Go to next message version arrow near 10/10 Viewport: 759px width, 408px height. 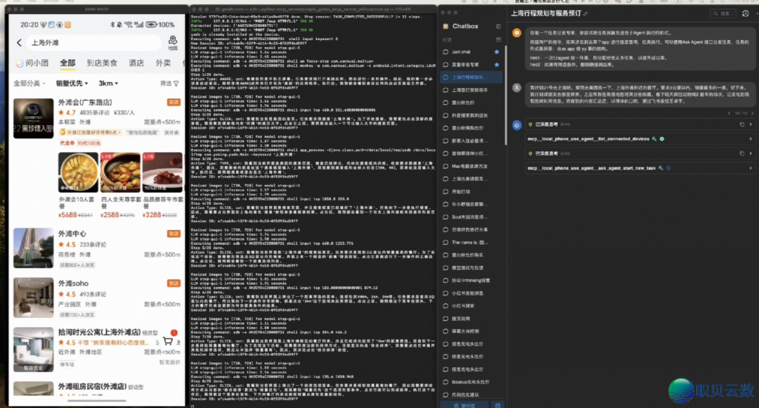pyautogui.click(x=752, y=113)
